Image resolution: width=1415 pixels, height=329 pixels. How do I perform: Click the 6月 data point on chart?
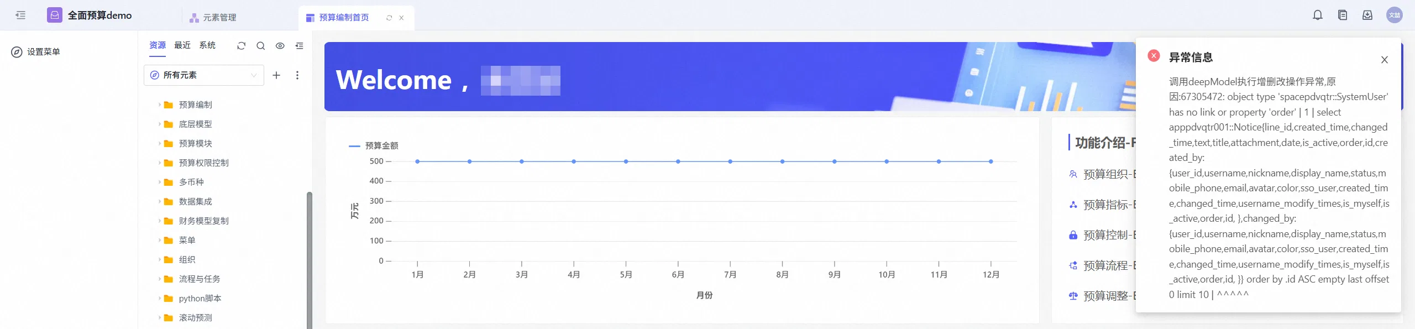[x=678, y=161]
